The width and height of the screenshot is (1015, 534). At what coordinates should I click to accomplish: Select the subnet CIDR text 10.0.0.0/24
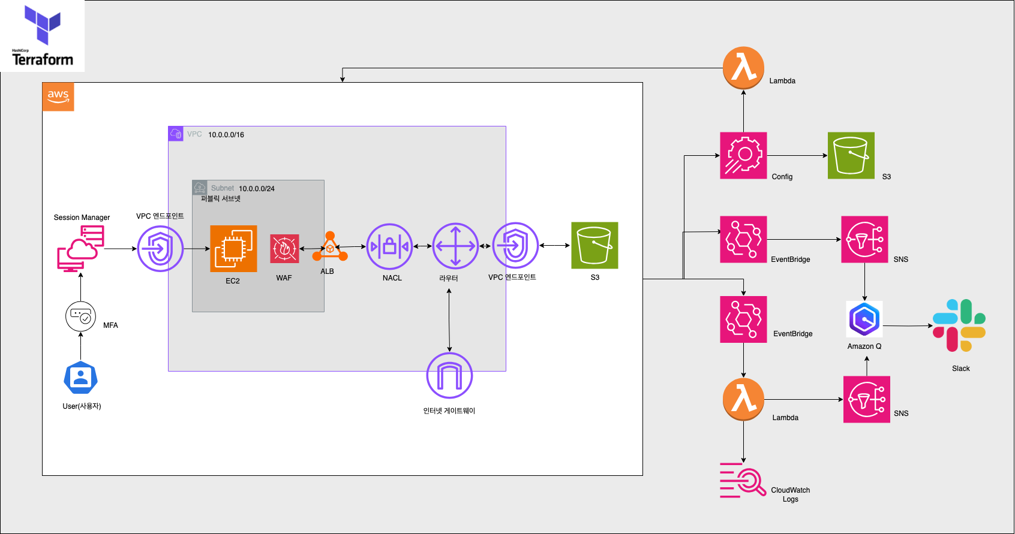257,189
